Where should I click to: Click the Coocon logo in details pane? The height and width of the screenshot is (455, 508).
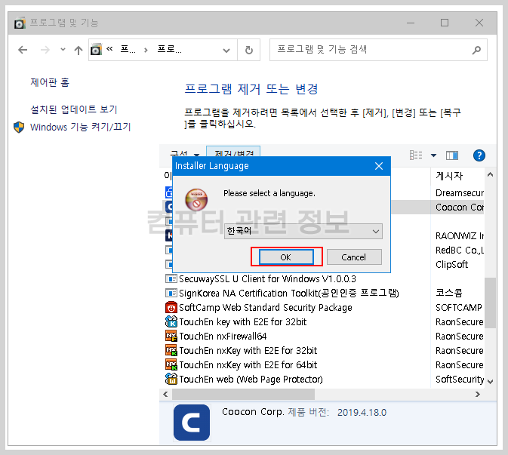click(192, 423)
